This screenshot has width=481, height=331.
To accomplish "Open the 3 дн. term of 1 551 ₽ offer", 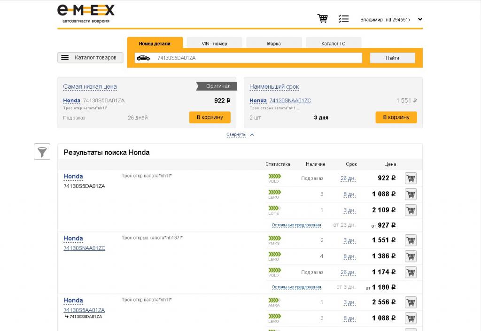I will point(349,240).
